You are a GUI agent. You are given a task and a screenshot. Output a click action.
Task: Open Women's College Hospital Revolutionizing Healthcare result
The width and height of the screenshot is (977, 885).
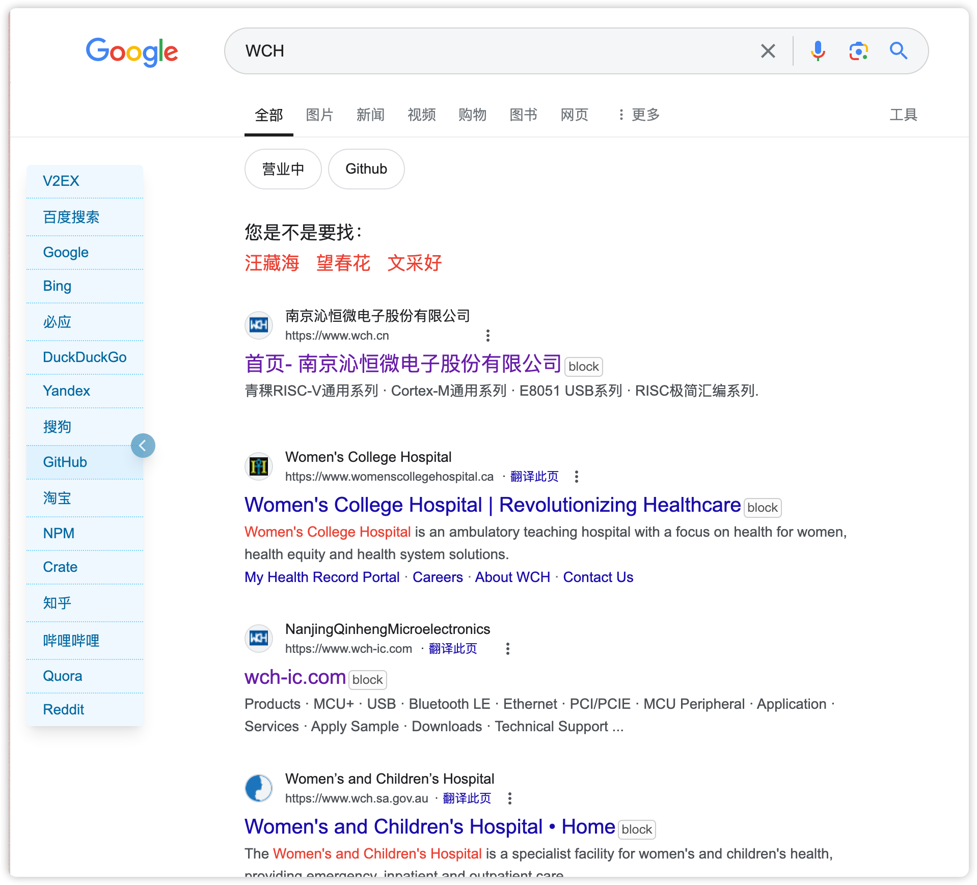pyautogui.click(x=493, y=505)
